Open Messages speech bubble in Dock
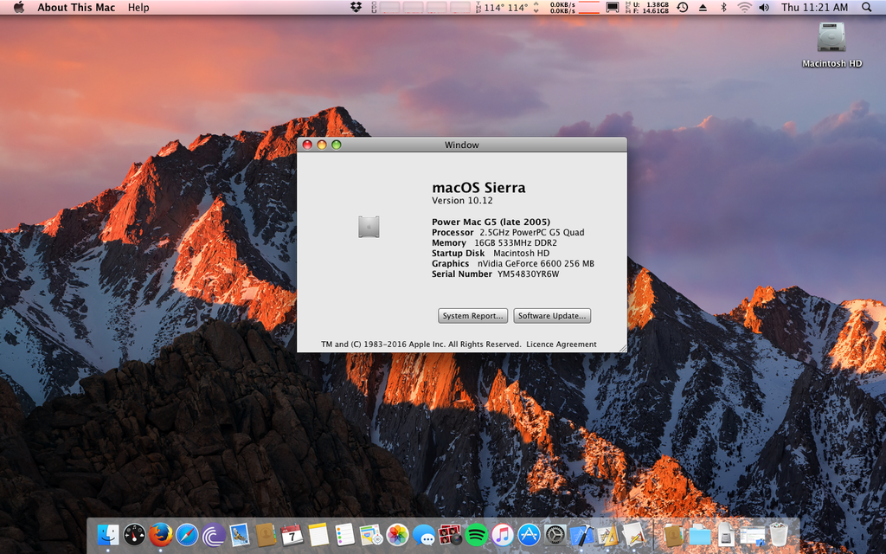886x554 pixels. tap(424, 534)
